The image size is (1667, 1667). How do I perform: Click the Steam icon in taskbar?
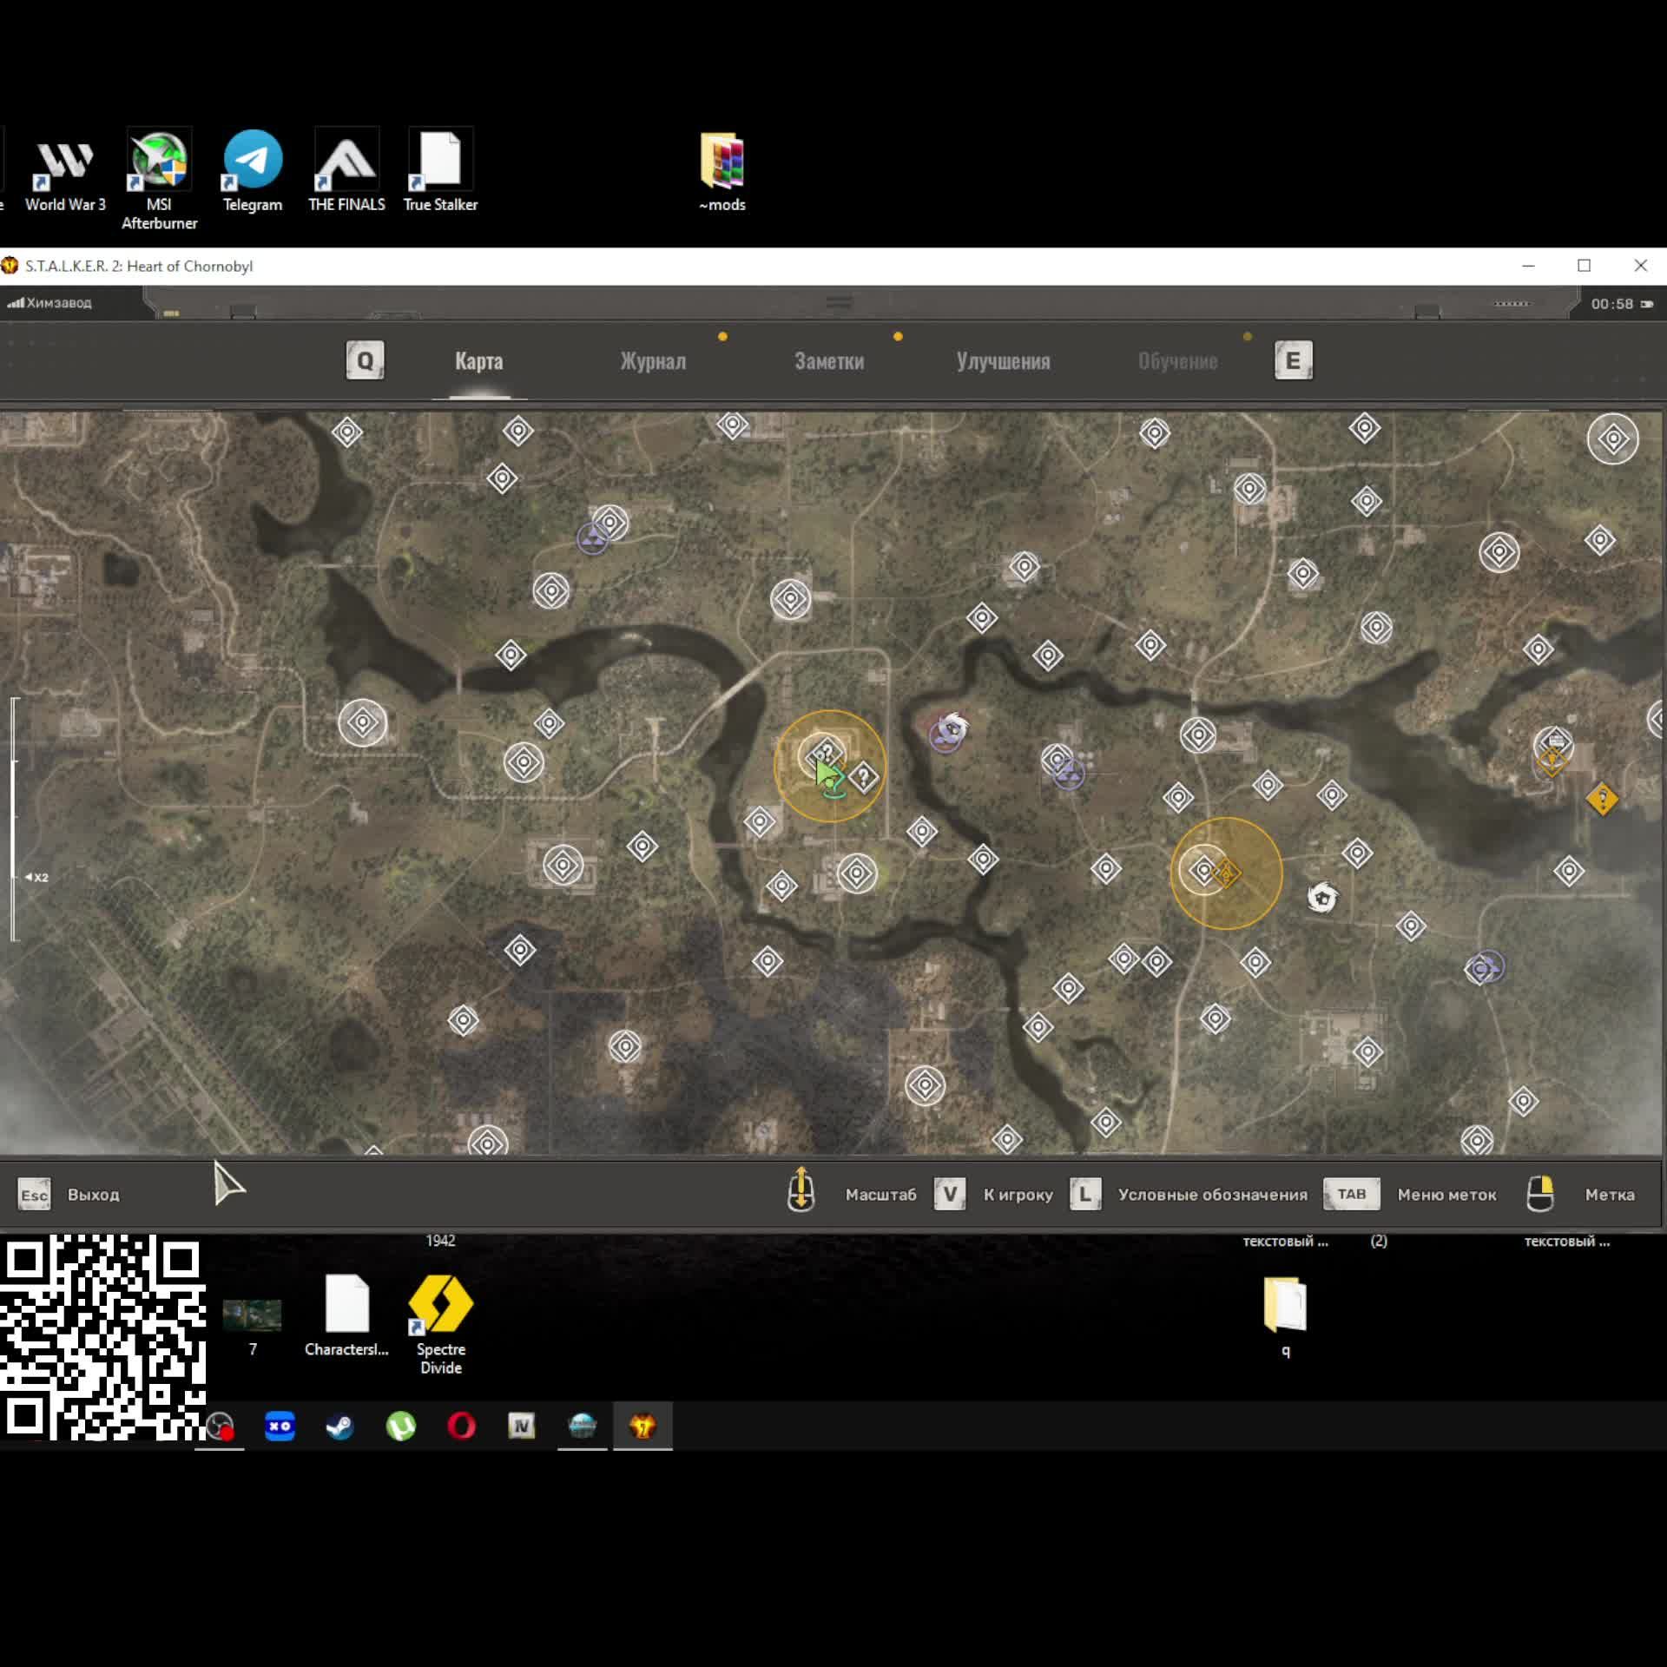[339, 1427]
